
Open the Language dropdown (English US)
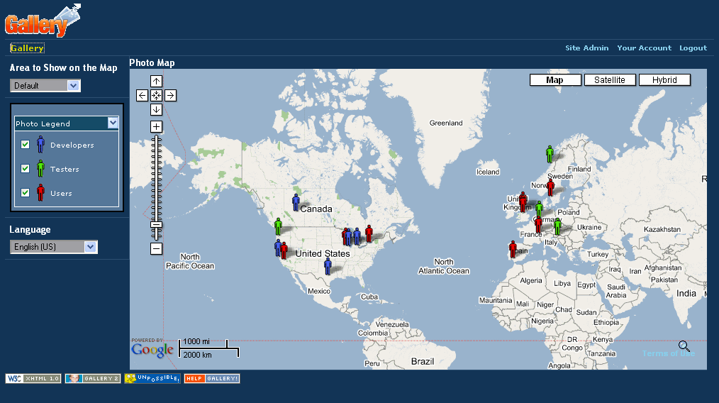pos(54,247)
